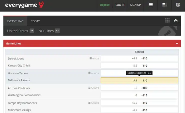
Task: Click the Baltimore Ravens -9.5 tooltip
Action: click(139, 73)
